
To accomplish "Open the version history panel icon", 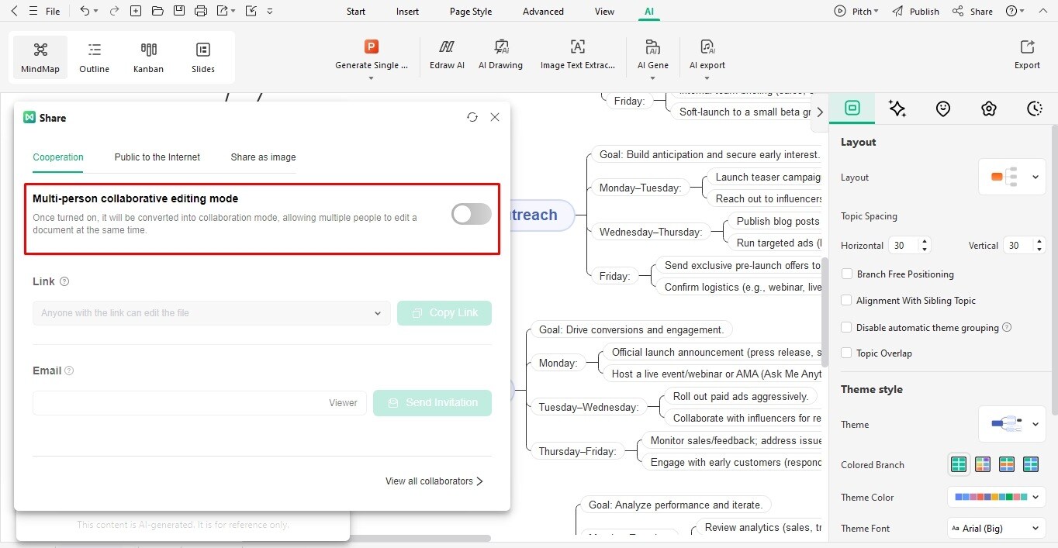I will pos(1035,109).
